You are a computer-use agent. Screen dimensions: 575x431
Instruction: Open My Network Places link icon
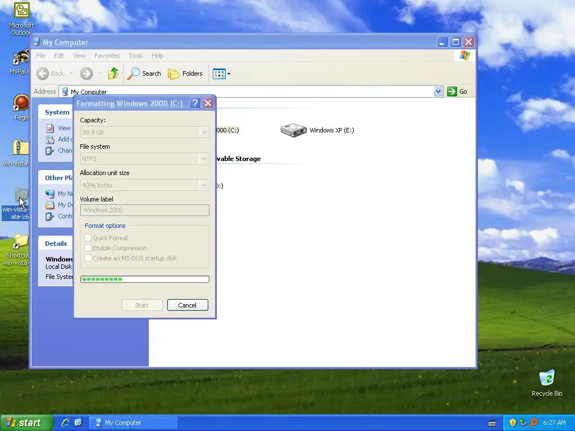point(50,194)
